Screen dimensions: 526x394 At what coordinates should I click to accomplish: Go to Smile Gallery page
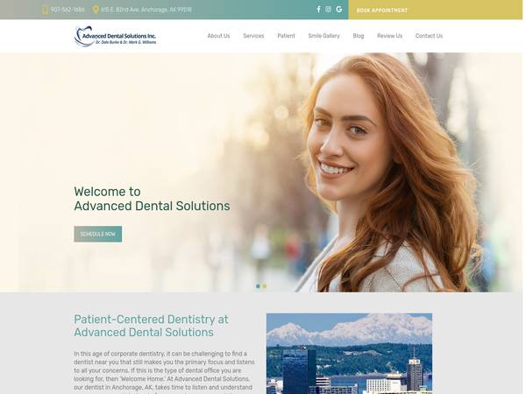[x=323, y=36]
